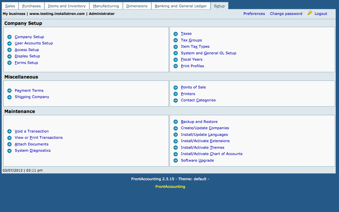Go to the Items and Inventory tab

click(x=67, y=6)
